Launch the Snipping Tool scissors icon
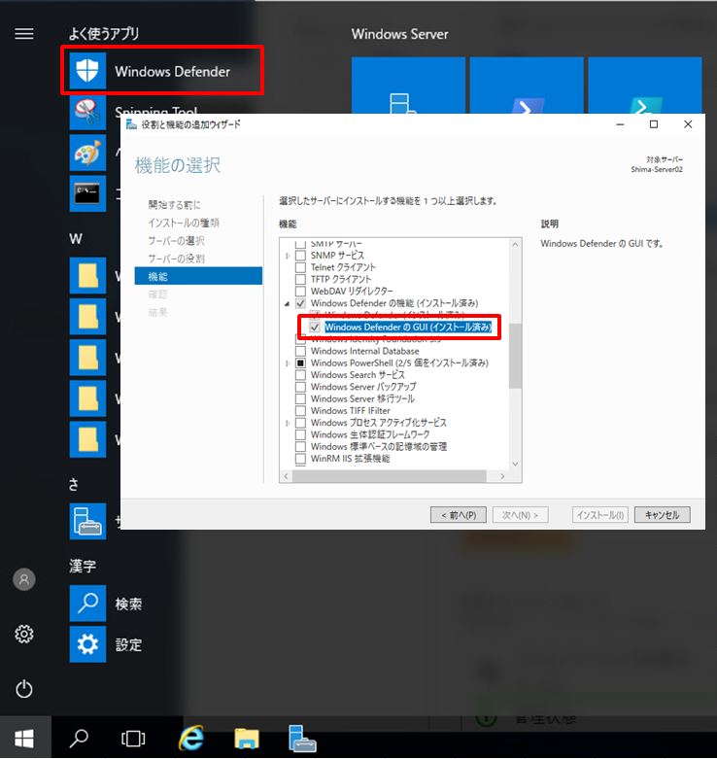717x759 pixels. pyautogui.click(x=87, y=113)
